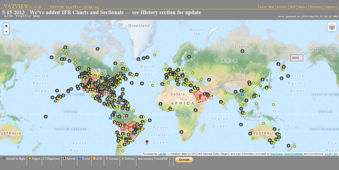Select the aircraft icon over Siberia
Viewport: 339px width, 170px height.
[242, 51]
